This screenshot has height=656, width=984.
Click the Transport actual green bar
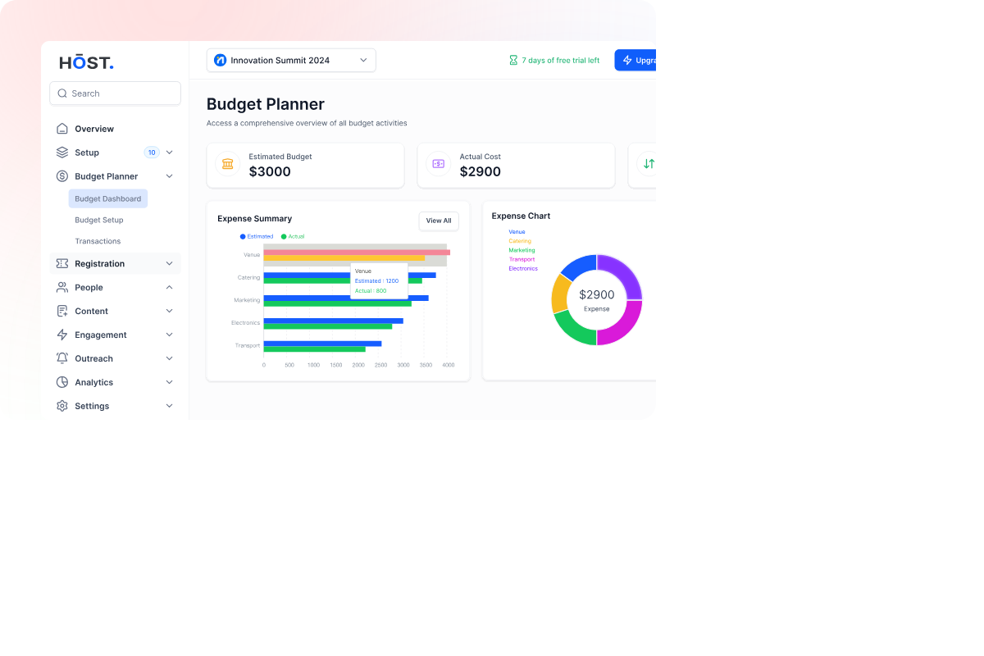pos(314,349)
